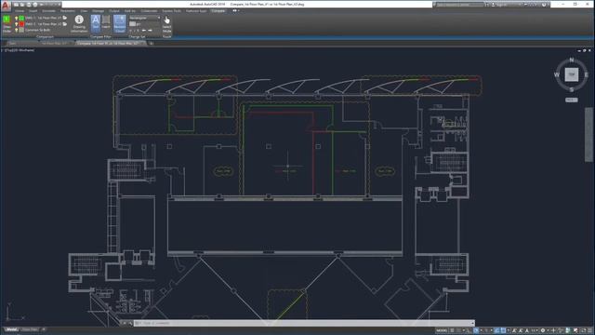Expand the Comparison panel title
The image size is (595, 335).
tap(45, 37)
